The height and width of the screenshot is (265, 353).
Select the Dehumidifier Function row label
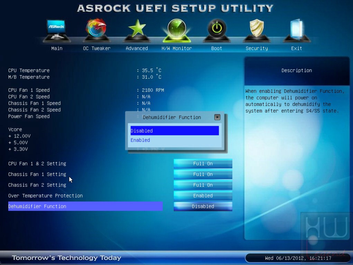tap(85, 206)
